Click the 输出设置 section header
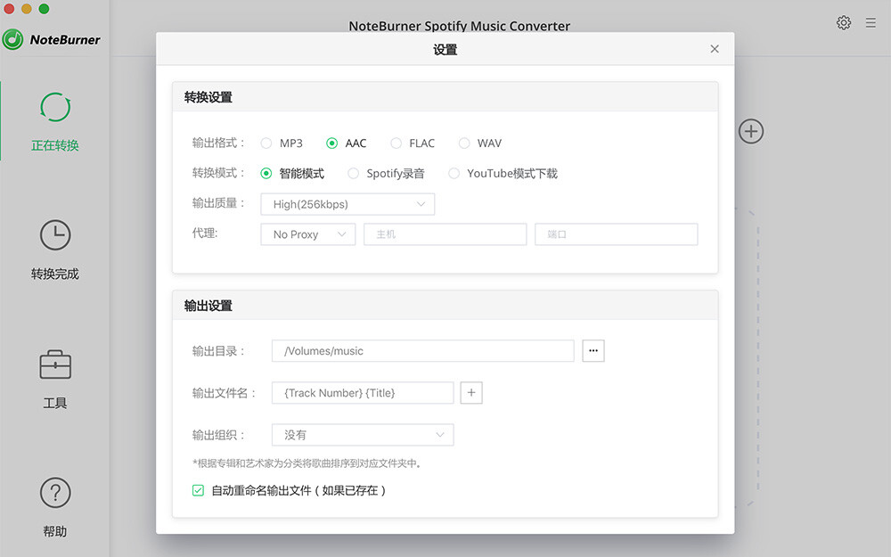The height and width of the screenshot is (557, 891). tap(445, 306)
